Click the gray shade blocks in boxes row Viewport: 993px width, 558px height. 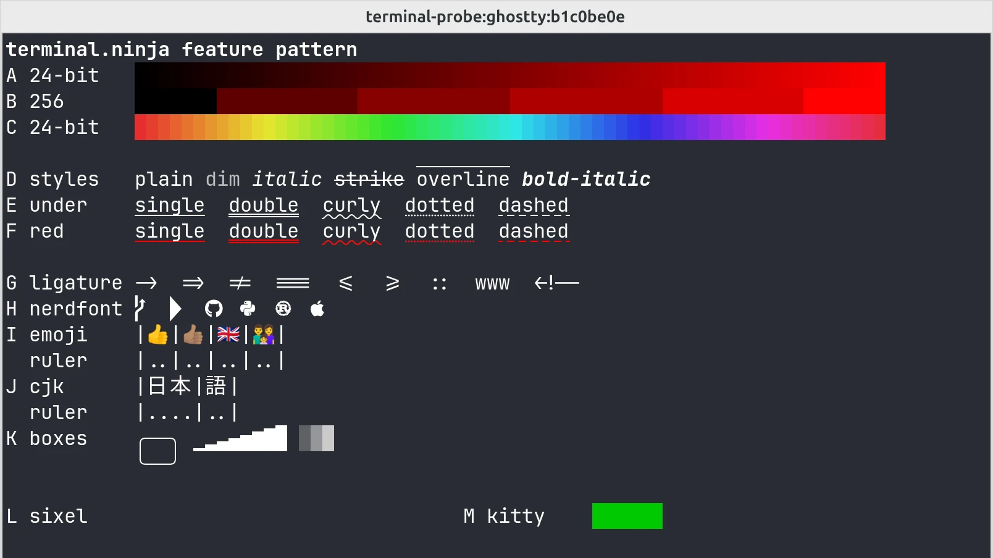[317, 438]
